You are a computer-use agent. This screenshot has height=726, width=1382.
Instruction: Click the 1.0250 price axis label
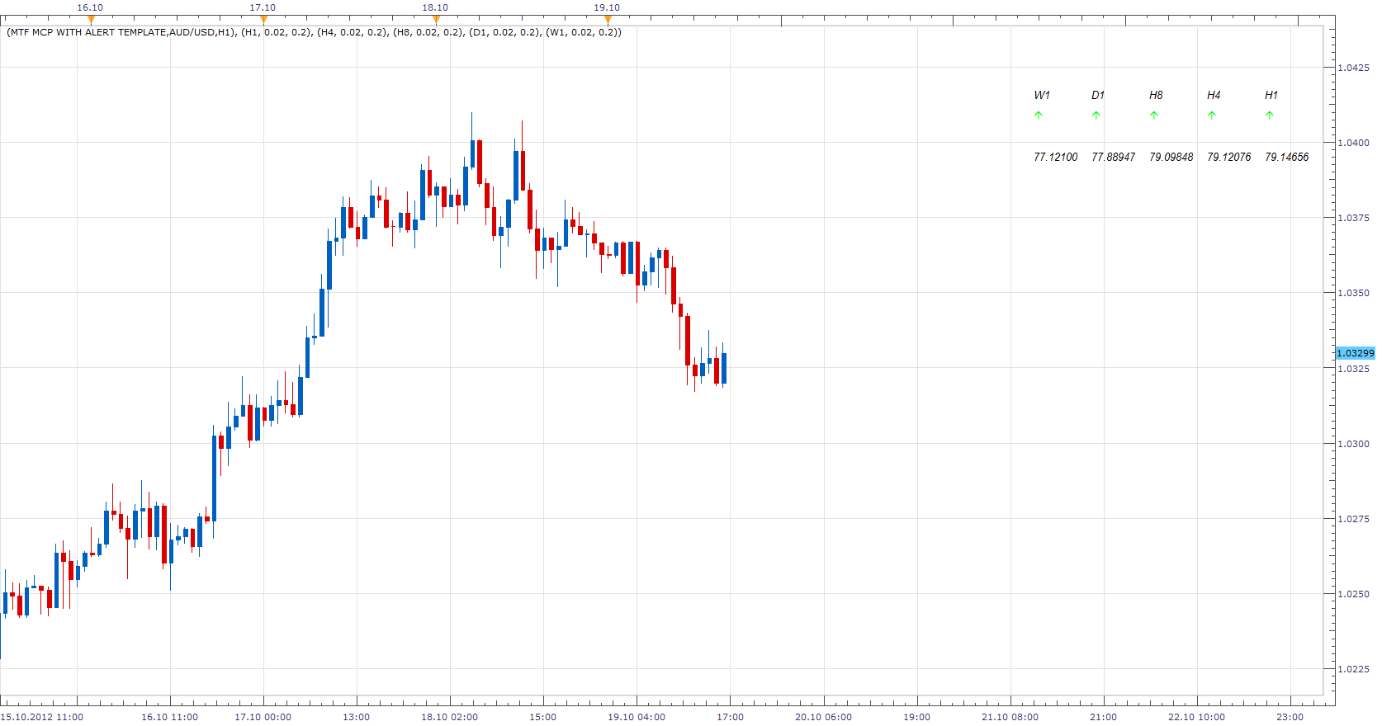pos(1353,594)
